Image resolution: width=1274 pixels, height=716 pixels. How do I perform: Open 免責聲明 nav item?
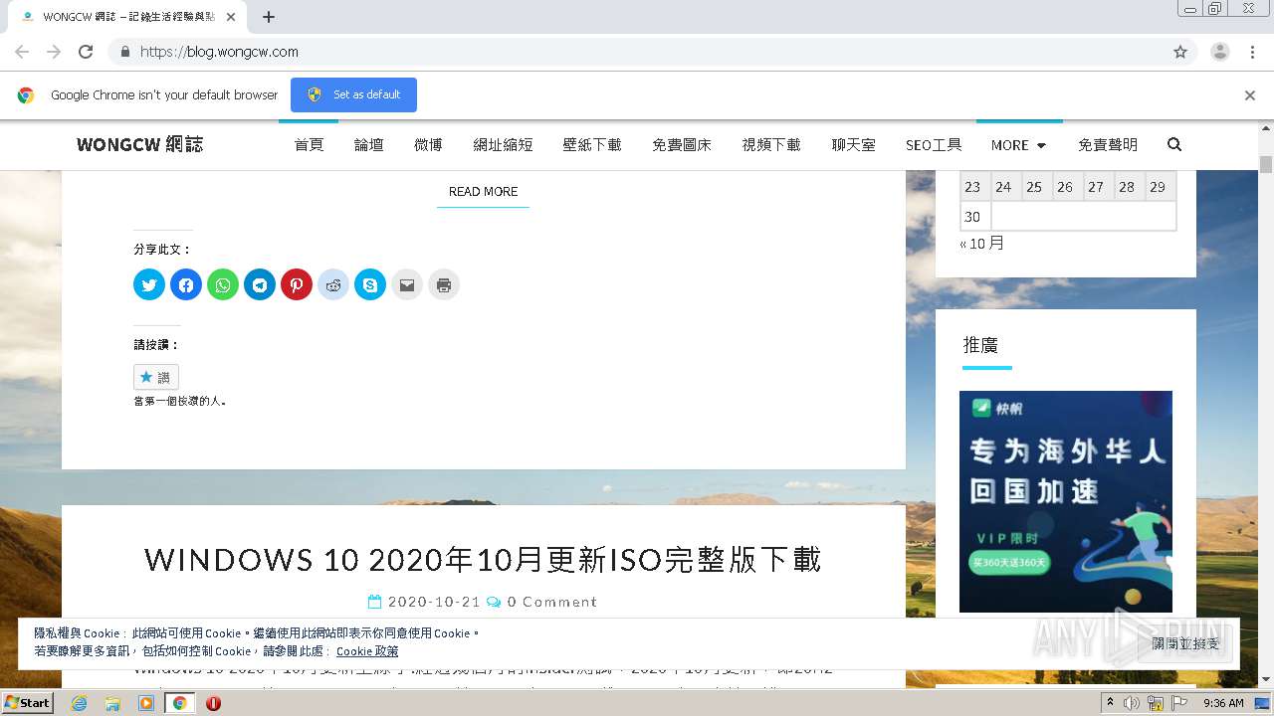tap(1108, 145)
